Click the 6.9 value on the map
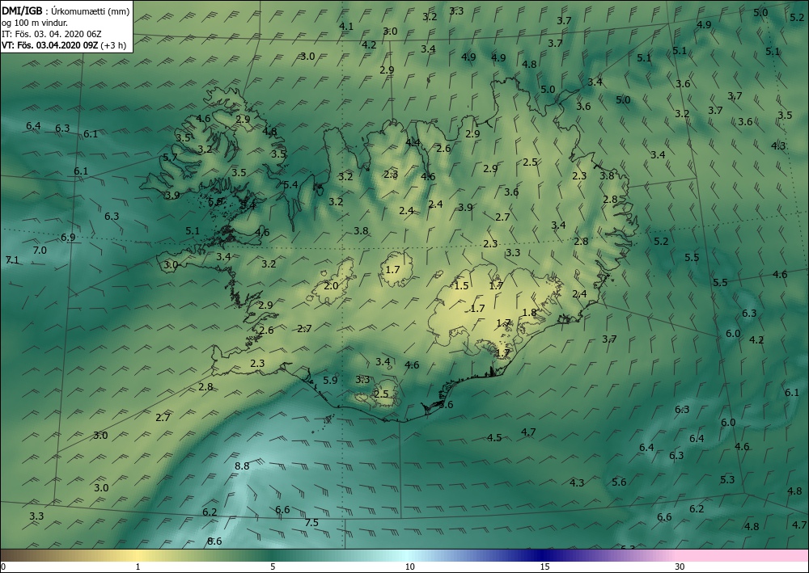The image size is (809, 573). pos(68,238)
